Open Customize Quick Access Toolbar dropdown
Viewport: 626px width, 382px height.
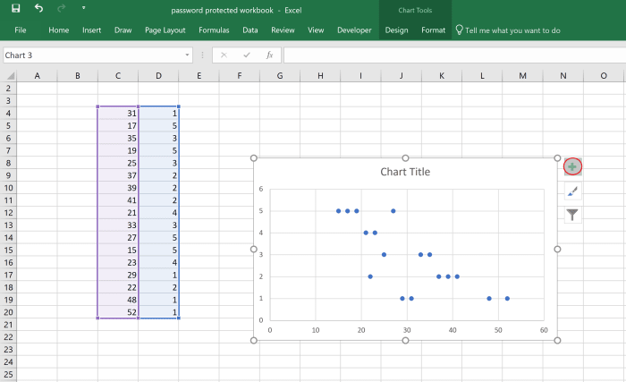84,9
